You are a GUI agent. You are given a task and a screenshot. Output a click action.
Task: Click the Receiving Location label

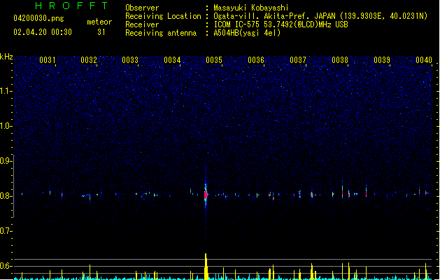(163, 16)
